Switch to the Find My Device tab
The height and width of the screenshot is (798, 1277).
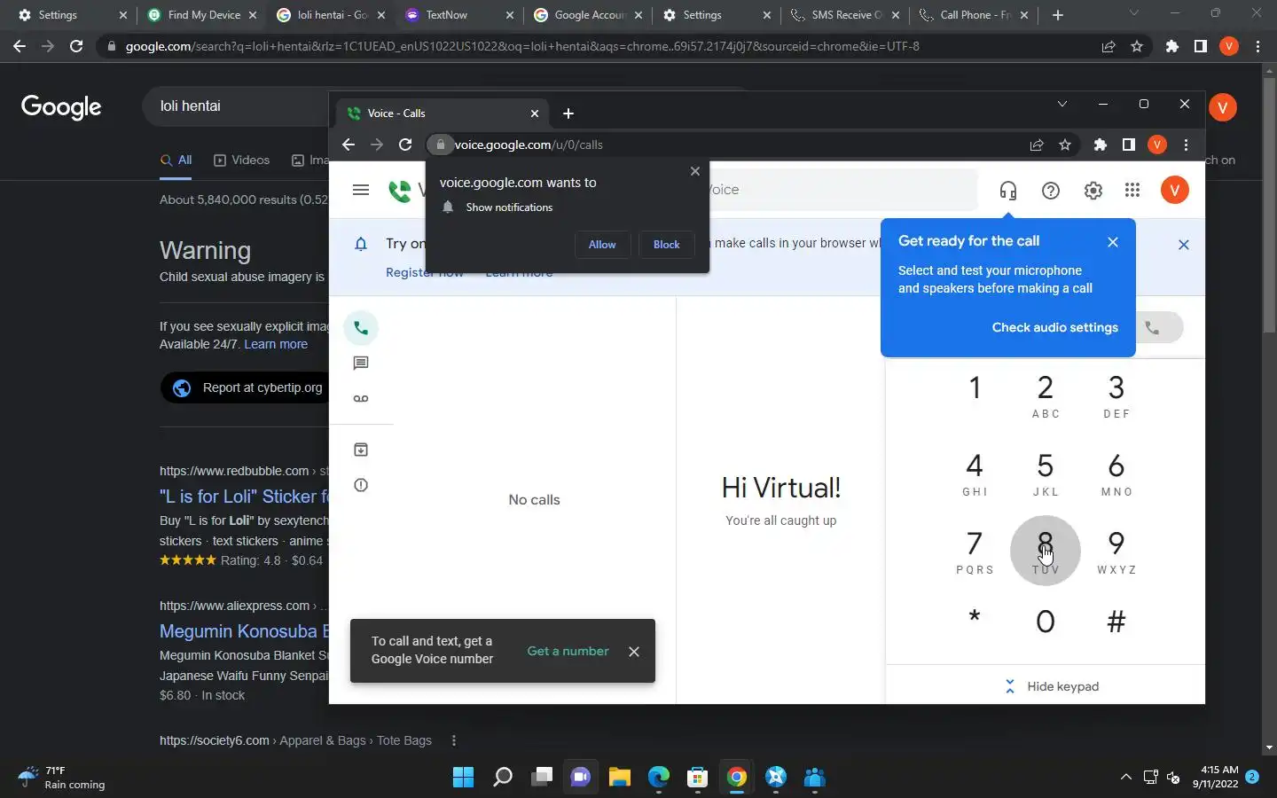coord(203,15)
